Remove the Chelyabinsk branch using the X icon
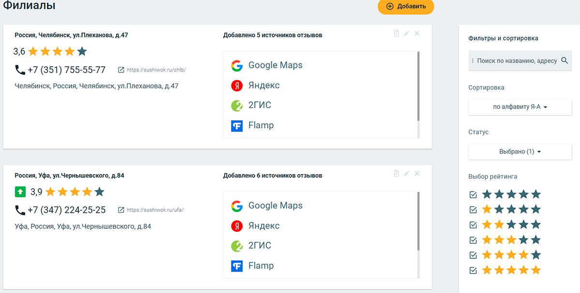Screen dimensions: 580x293 click(417, 33)
